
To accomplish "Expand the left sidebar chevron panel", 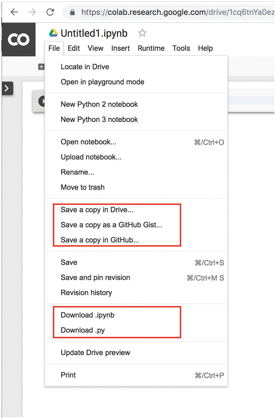I will click(x=7, y=88).
